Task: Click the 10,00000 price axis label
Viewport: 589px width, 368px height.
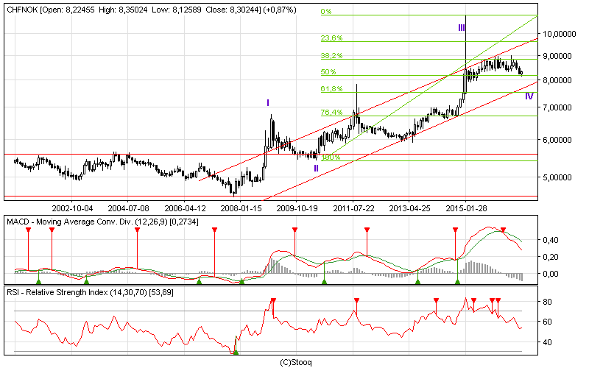Action: 560,34
